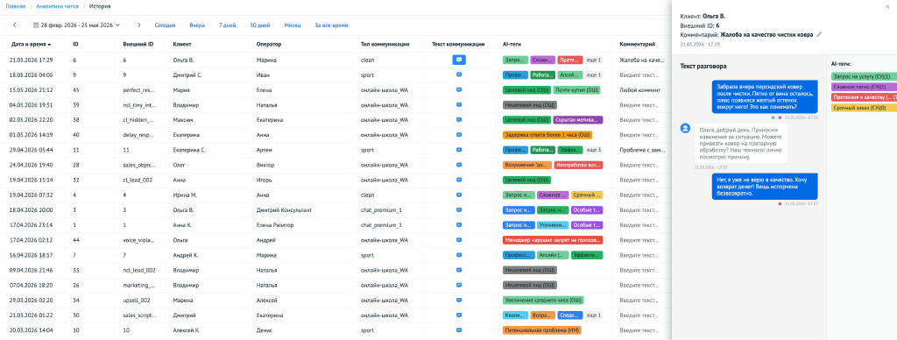Click 'Запрос на услугу (СУ)(1)' tag in panel

click(864, 76)
